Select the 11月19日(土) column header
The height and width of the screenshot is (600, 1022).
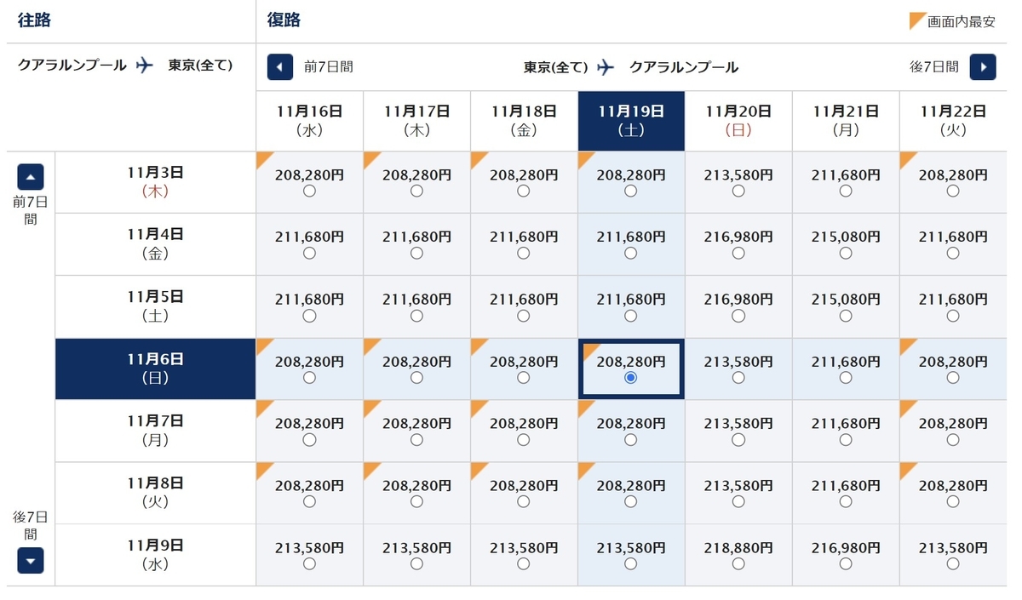(x=630, y=120)
